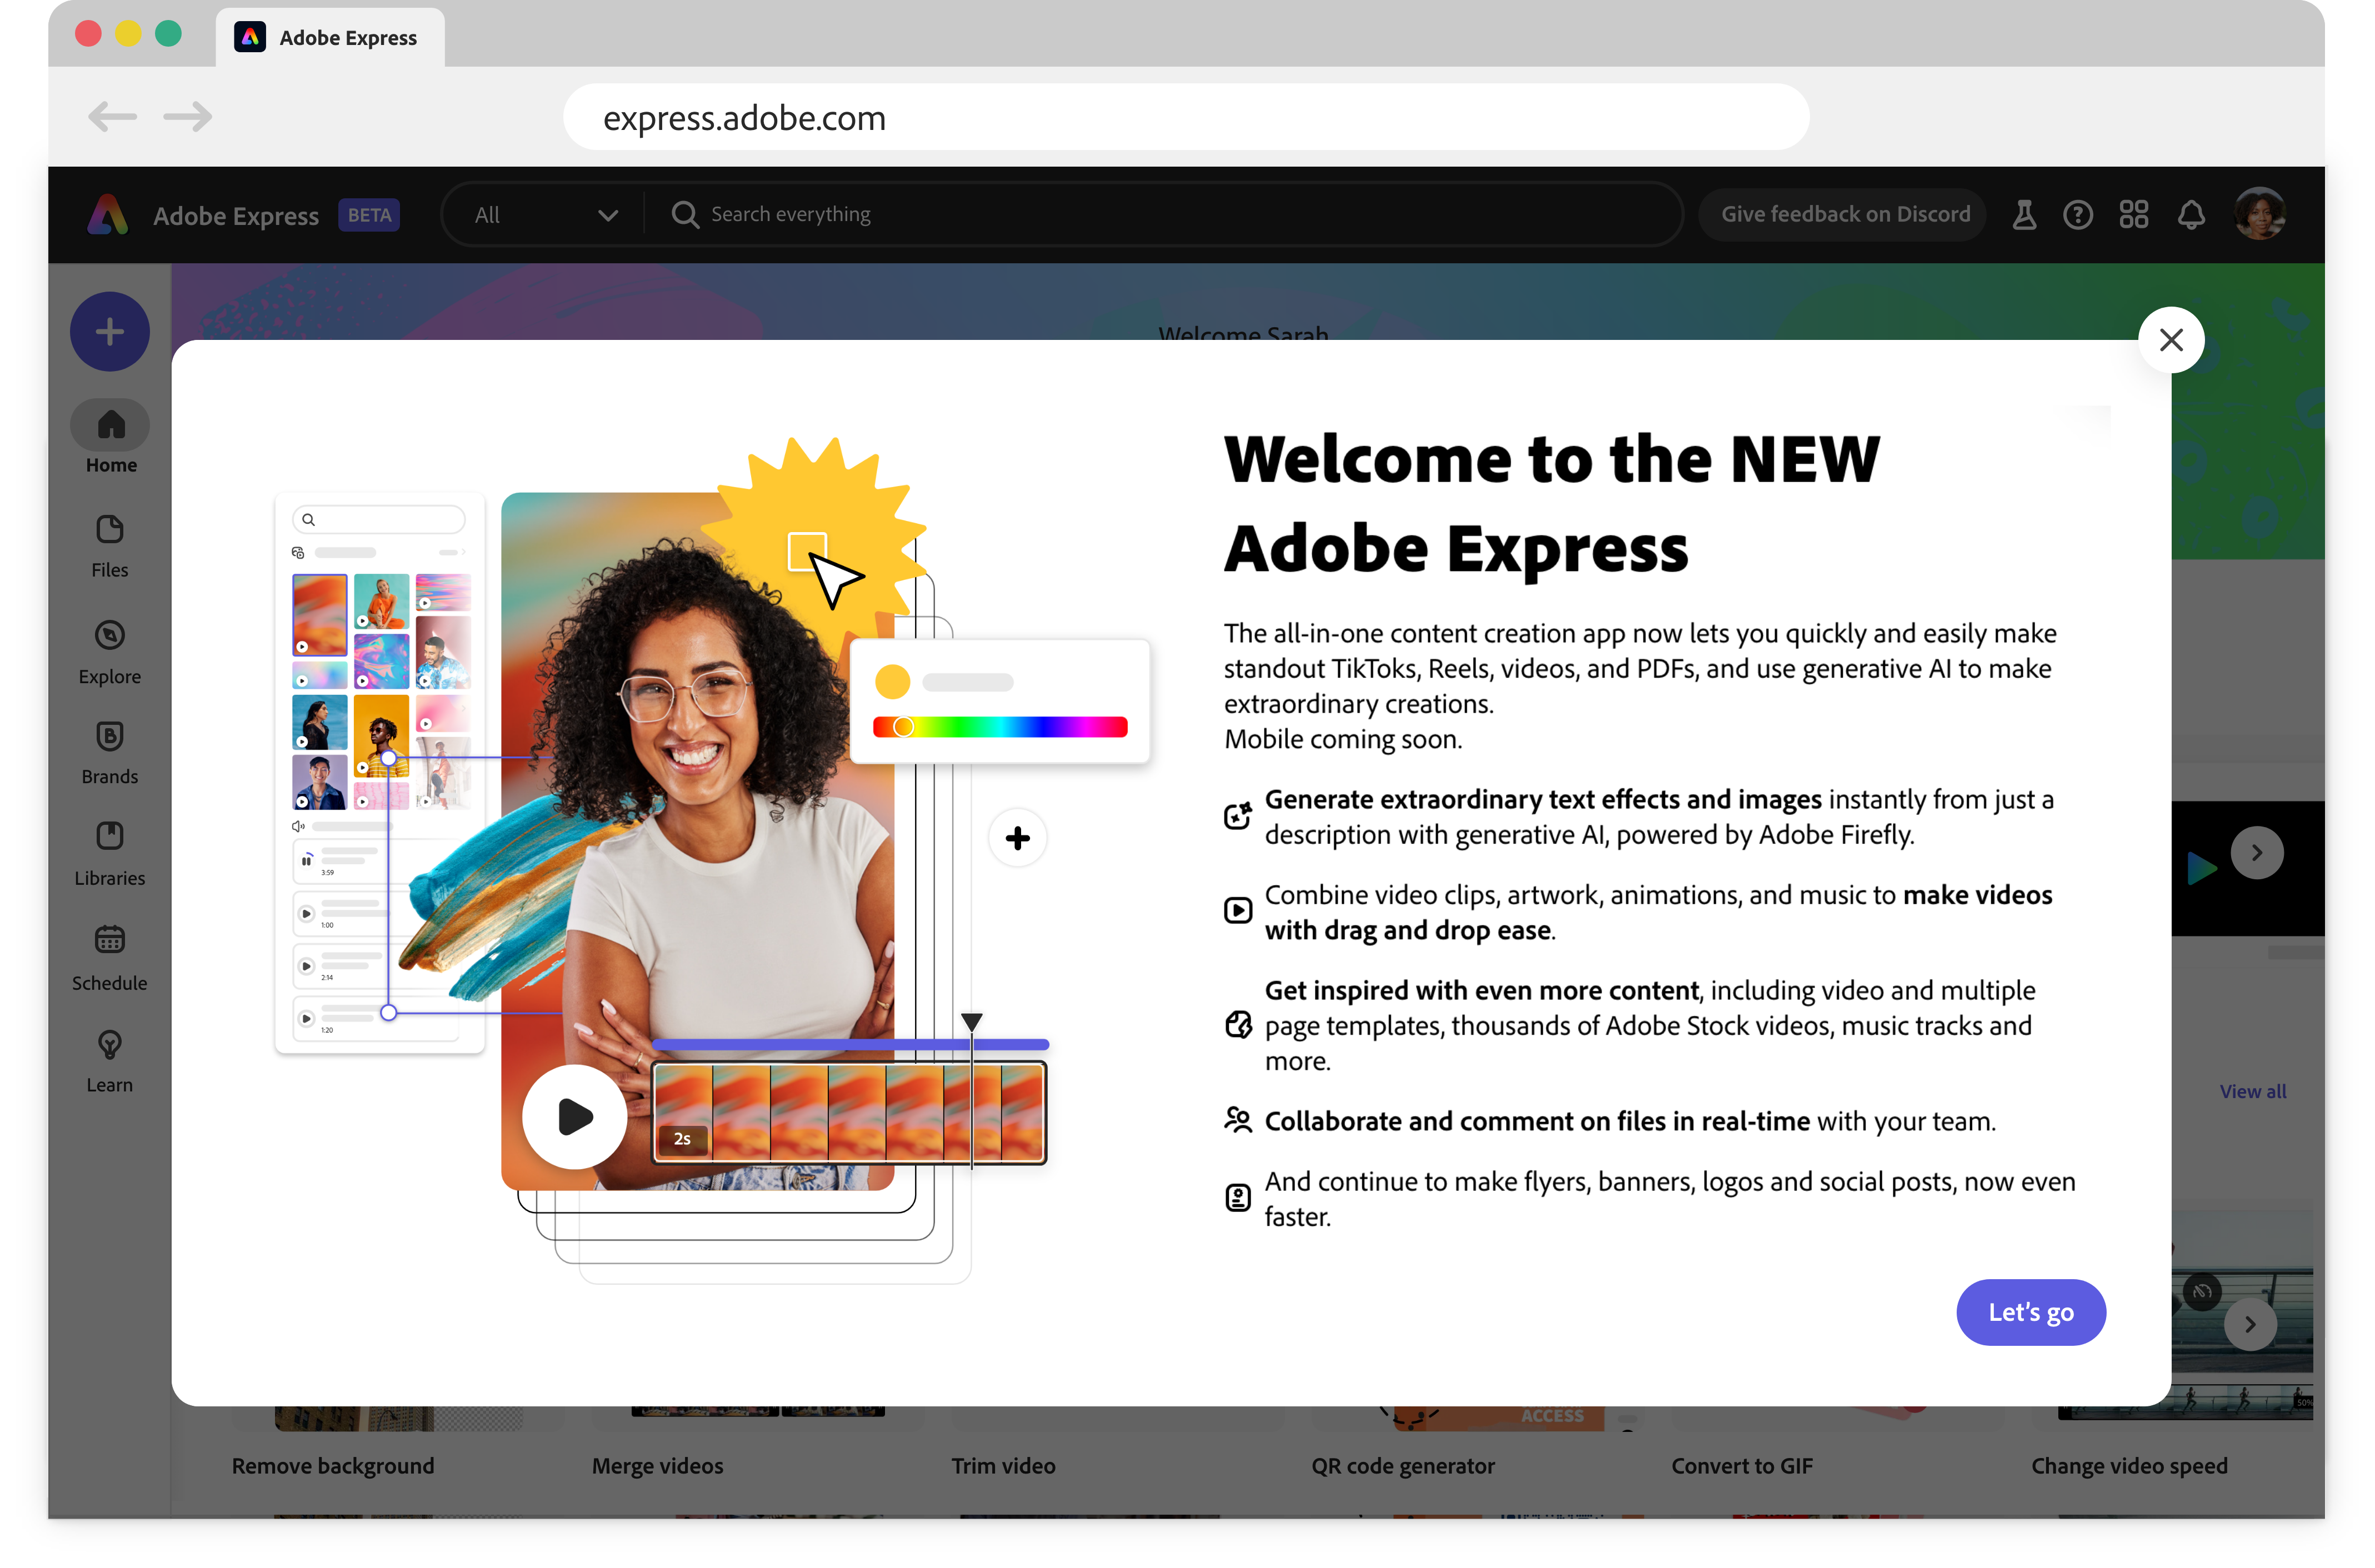Click the beaker experiments icon

coord(2024,215)
